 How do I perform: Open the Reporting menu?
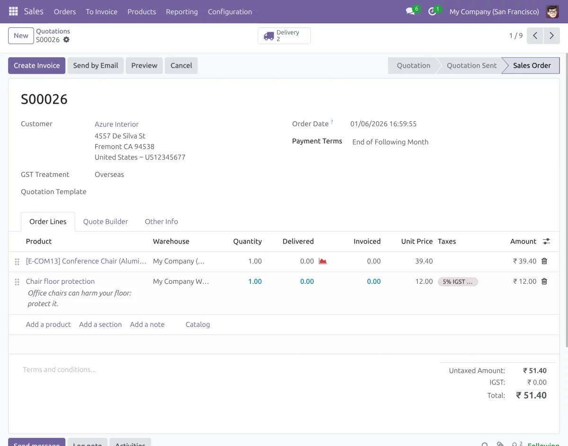182,11
